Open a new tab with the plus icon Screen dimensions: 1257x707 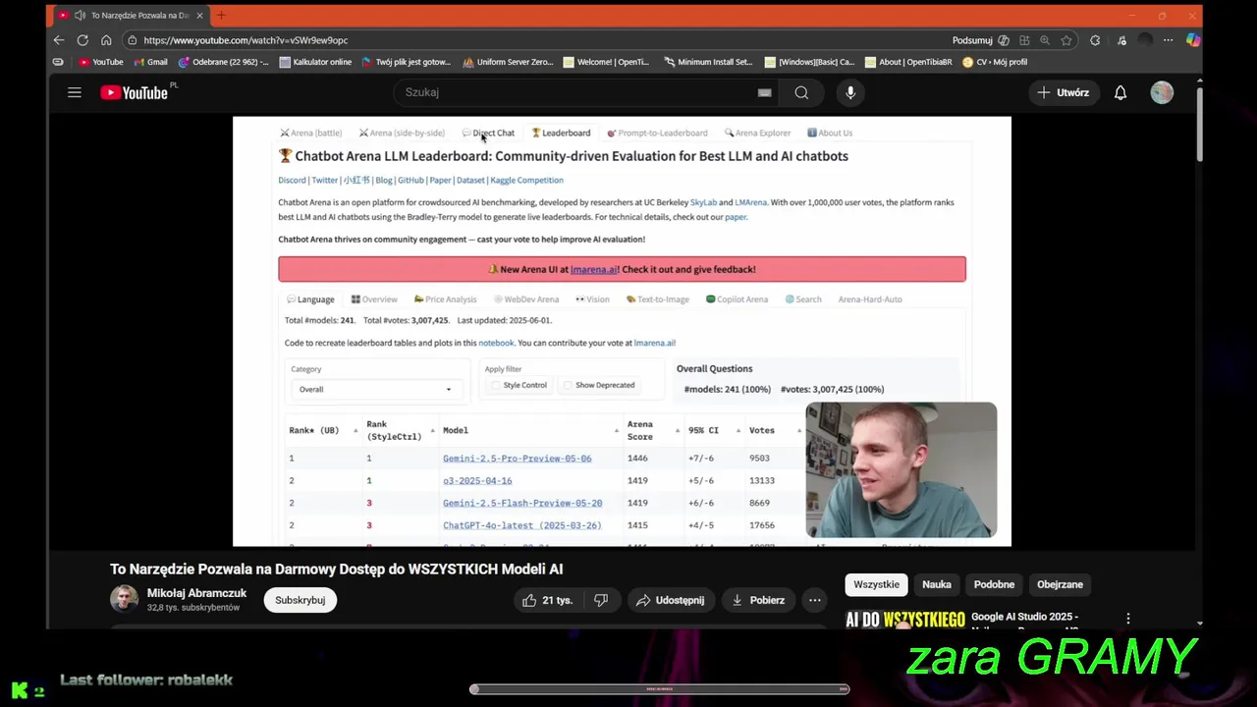tap(221, 15)
